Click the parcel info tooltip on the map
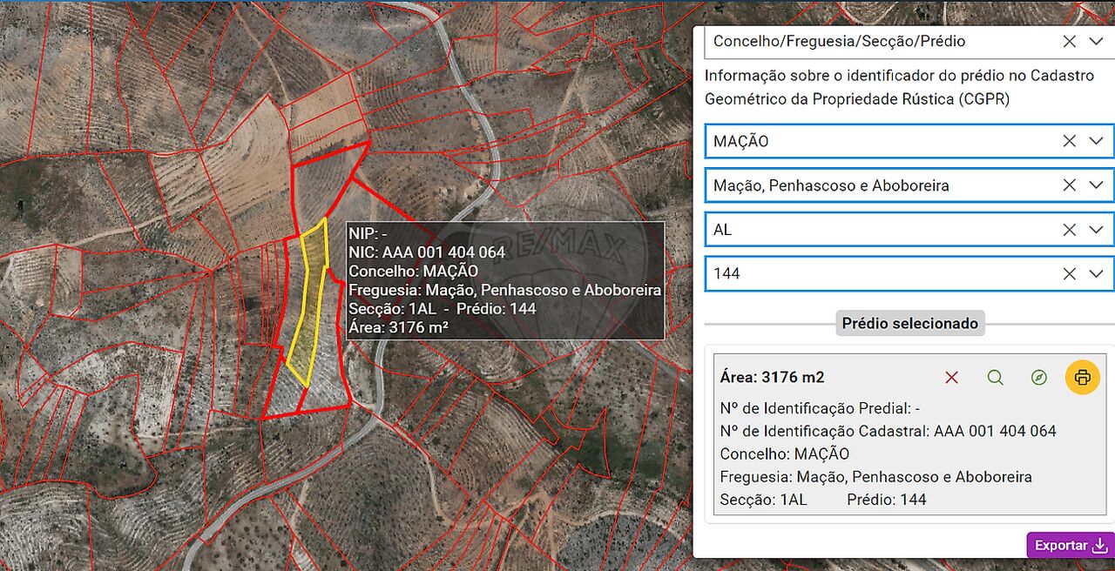Screen dimensions: 1115x571 505,280
